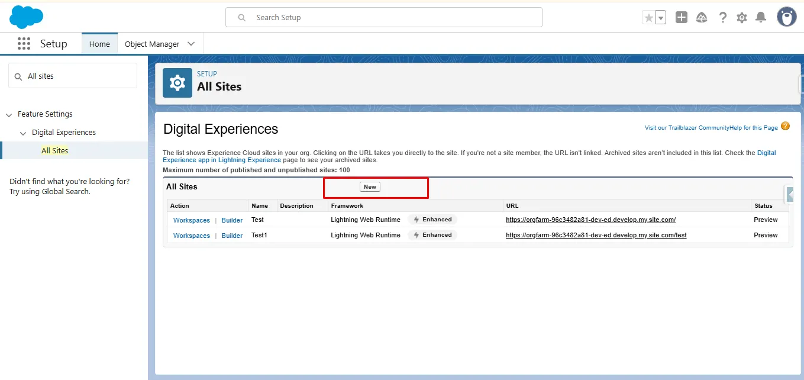This screenshot has height=380, width=804.
Task: Open the Trailhead guidance icon
Action: (702, 18)
